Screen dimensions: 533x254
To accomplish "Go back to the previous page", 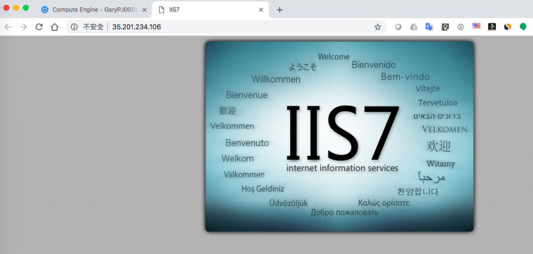I will click(x=8, y=27).
